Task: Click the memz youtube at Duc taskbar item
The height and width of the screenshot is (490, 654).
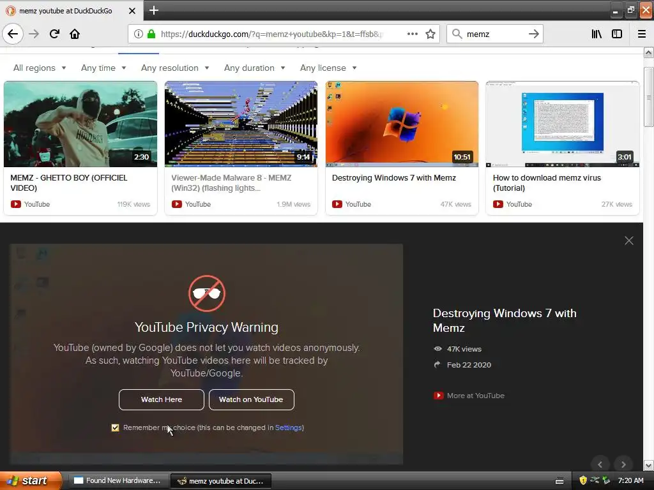Action: [221, 481]
